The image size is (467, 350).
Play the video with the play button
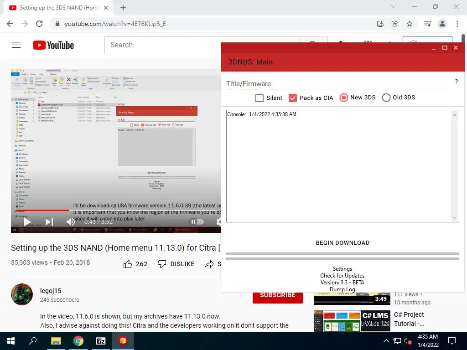tap(27, 222)
